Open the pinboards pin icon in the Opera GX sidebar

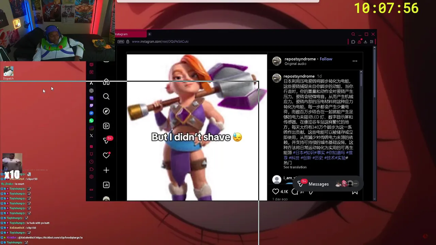(91, 154)
